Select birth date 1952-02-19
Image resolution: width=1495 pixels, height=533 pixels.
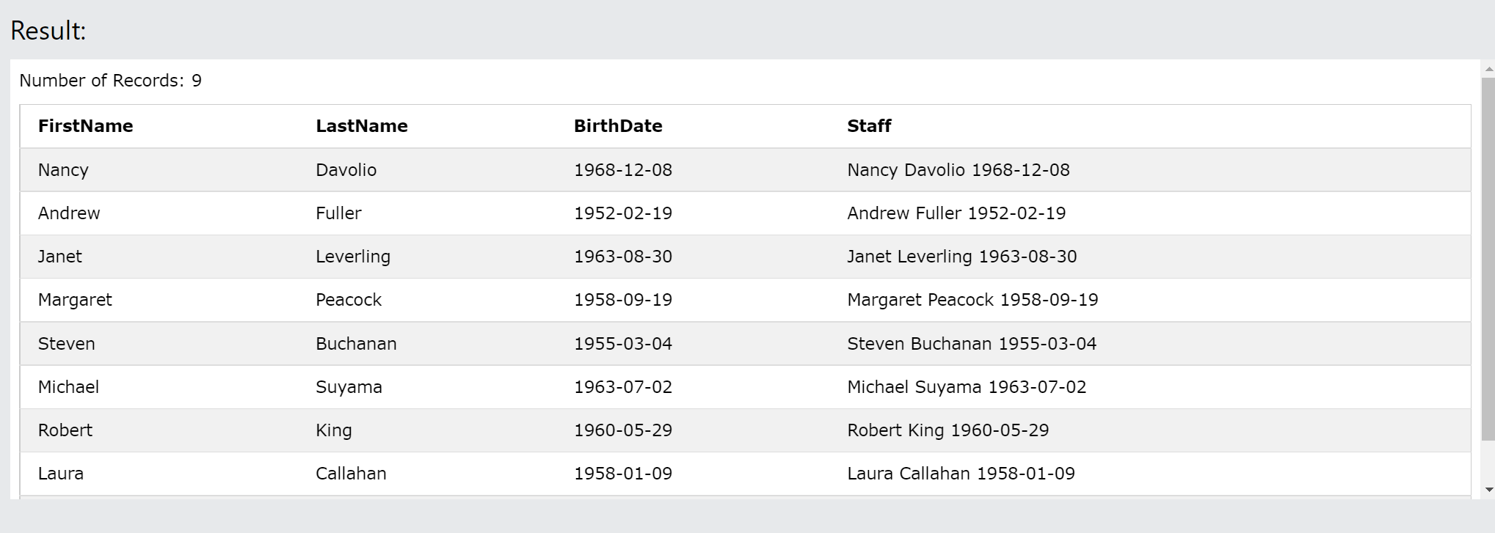[x=623, y=213]
